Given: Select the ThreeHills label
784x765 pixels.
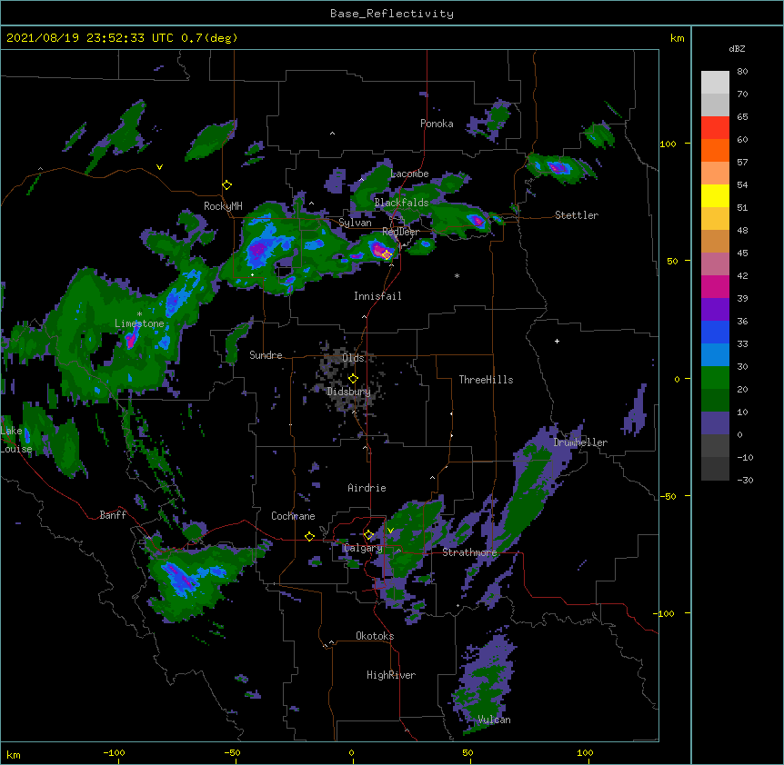Looking at the screenshot, I should click(486, 380).
